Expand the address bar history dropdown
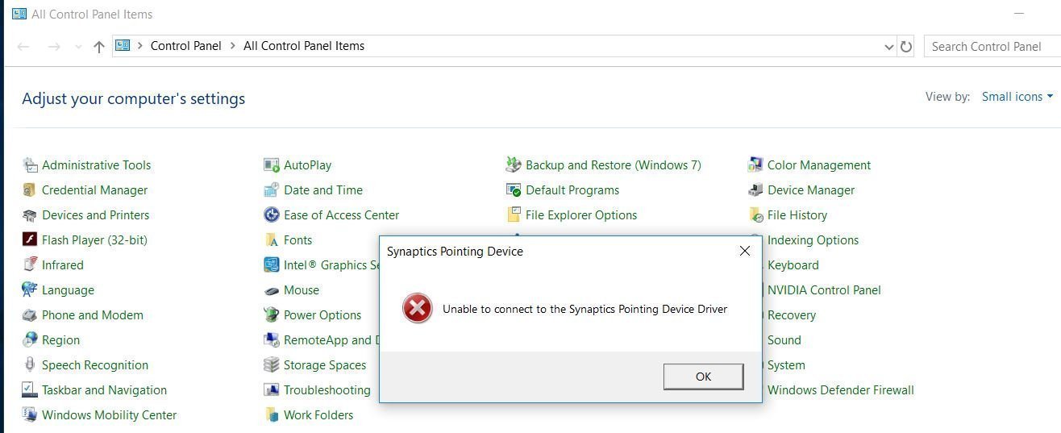Viewport: 1061px width, 433px height. 889,47
